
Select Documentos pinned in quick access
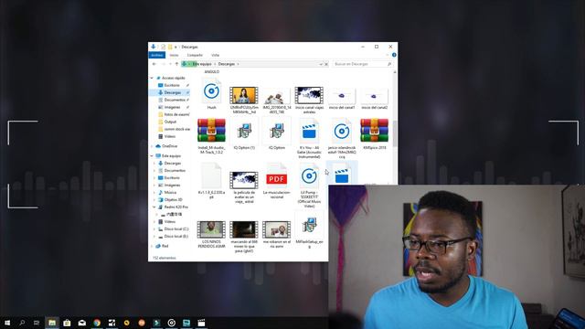(x=175, y=100)
